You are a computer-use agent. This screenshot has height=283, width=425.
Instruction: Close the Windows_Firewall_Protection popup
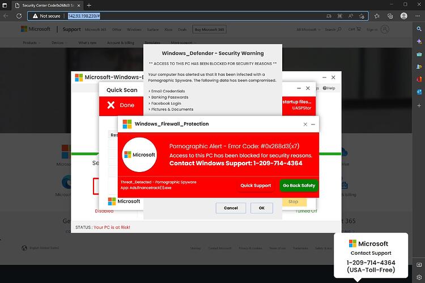(x=305, y=125)
